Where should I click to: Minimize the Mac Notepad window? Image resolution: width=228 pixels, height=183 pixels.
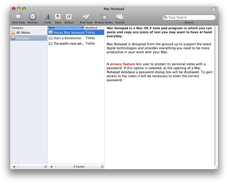click(19, 9)
